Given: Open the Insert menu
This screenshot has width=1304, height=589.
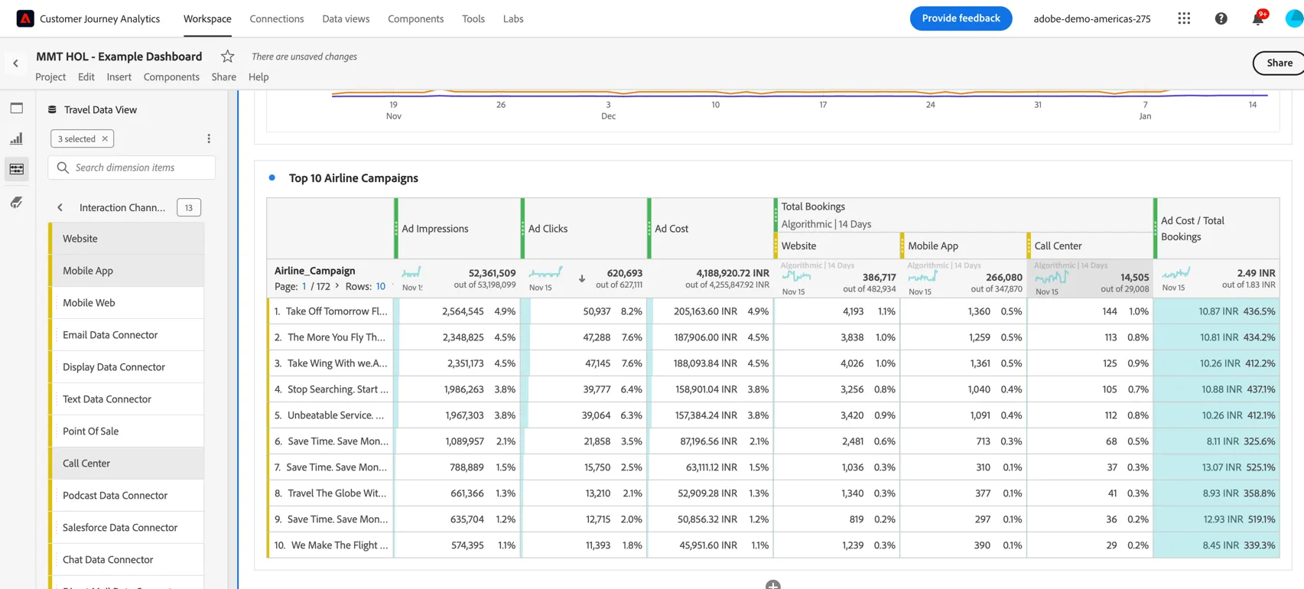Looking at the screenshot, I should point(119,76).
